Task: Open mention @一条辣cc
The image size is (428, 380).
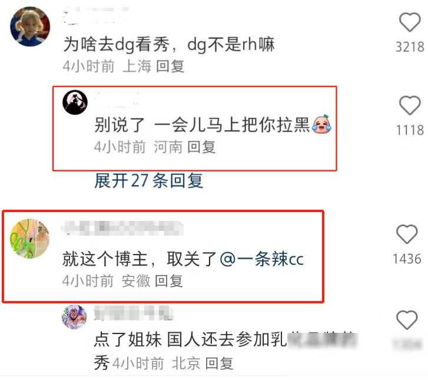Action: pos(261,259)
